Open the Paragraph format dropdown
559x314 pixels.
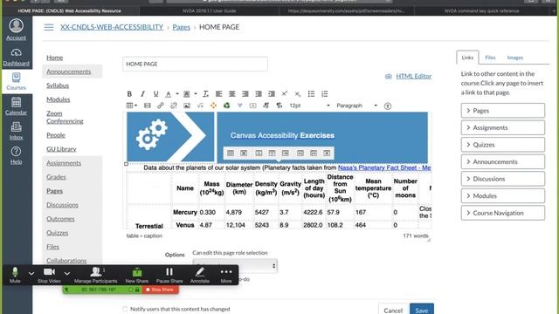click(356, 106)
